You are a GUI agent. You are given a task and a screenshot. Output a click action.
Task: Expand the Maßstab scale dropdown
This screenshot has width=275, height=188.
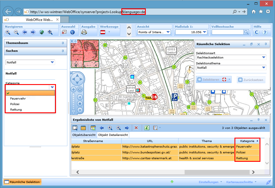click(204, 32)
